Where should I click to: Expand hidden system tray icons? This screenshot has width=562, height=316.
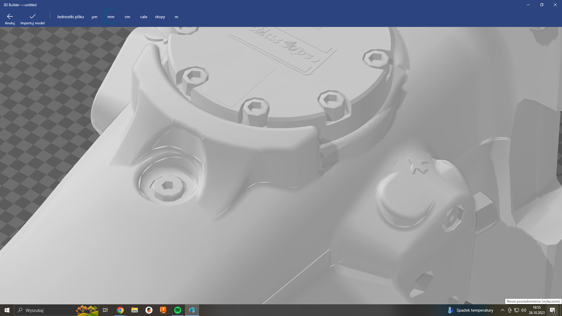coord(503,310)
